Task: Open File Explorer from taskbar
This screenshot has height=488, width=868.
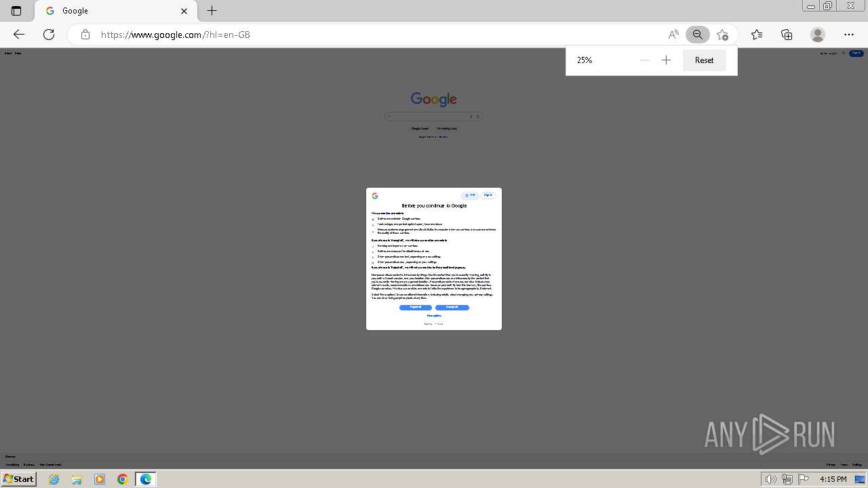Action: (x=77, y=479)
